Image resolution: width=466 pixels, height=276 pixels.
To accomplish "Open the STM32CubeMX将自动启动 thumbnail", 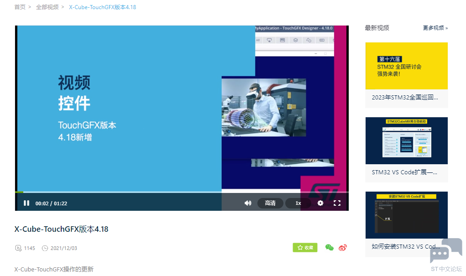I will pyautogui.click(x=407, y=141).
